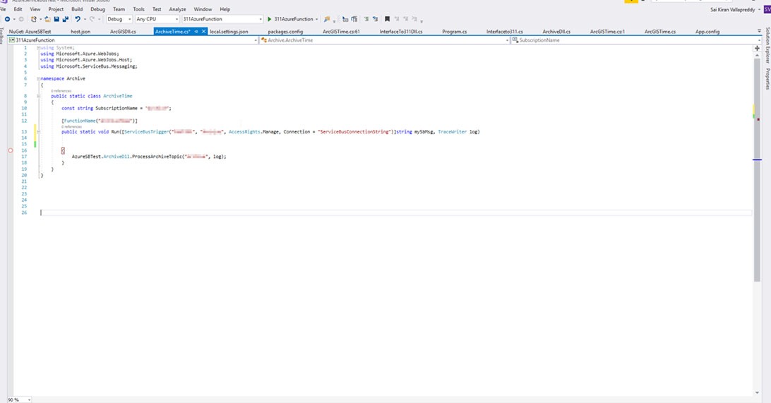Switch to the Program.cs tab
Screen dimensions: 771x403
click(x=455, y=32)
